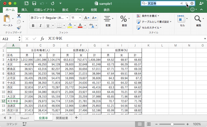This screenshot has height=127, width=207.
Task: Click the Cut scissors icon
Action: coord(19,16)
